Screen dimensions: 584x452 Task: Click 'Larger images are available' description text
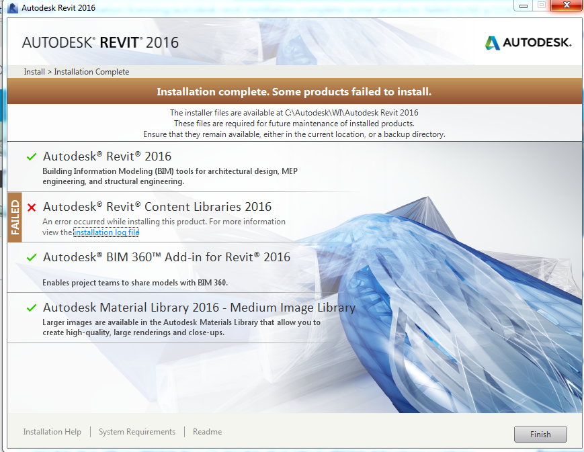pos(181,327)
